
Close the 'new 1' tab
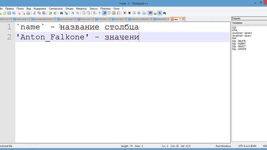pos(183,19)
